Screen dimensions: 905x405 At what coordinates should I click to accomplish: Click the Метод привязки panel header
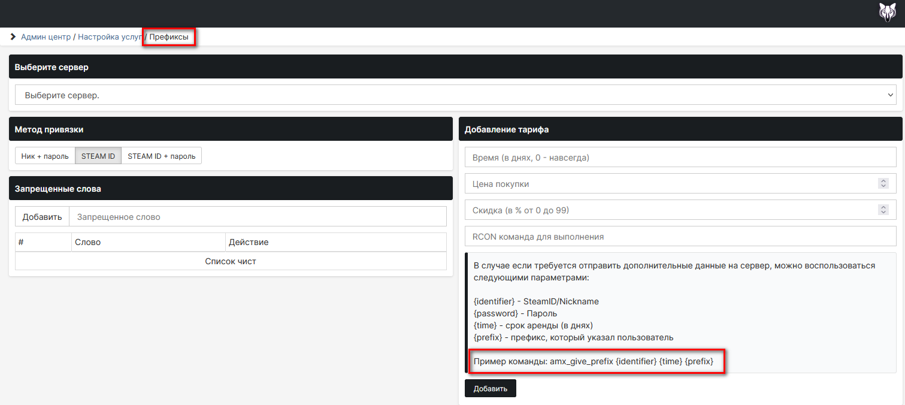pyautogui.click(x=231, y=129)
